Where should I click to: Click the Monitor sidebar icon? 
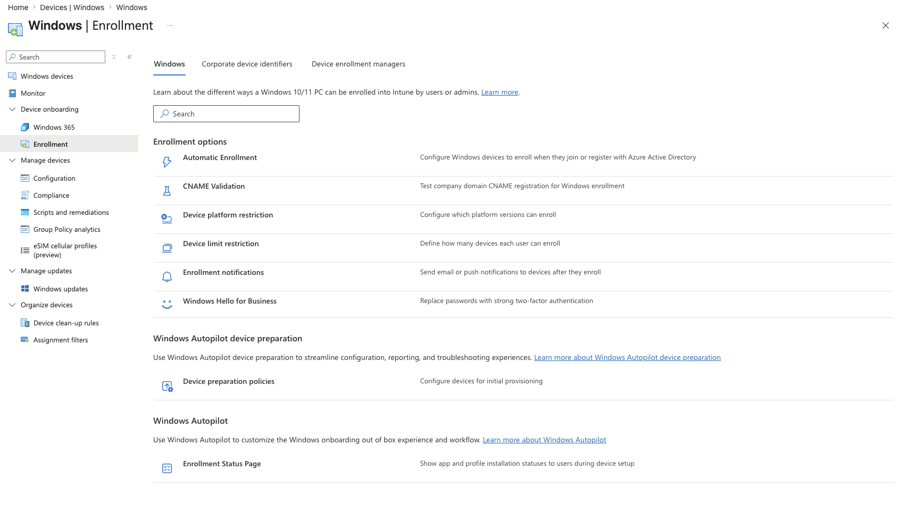pos(12,93)
